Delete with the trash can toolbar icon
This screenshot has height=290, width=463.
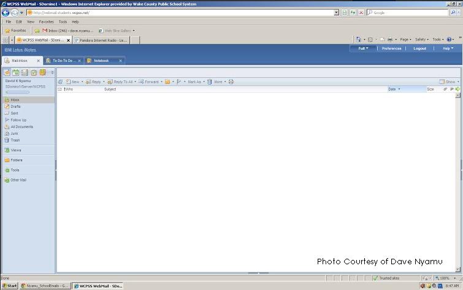coord(210,82)
